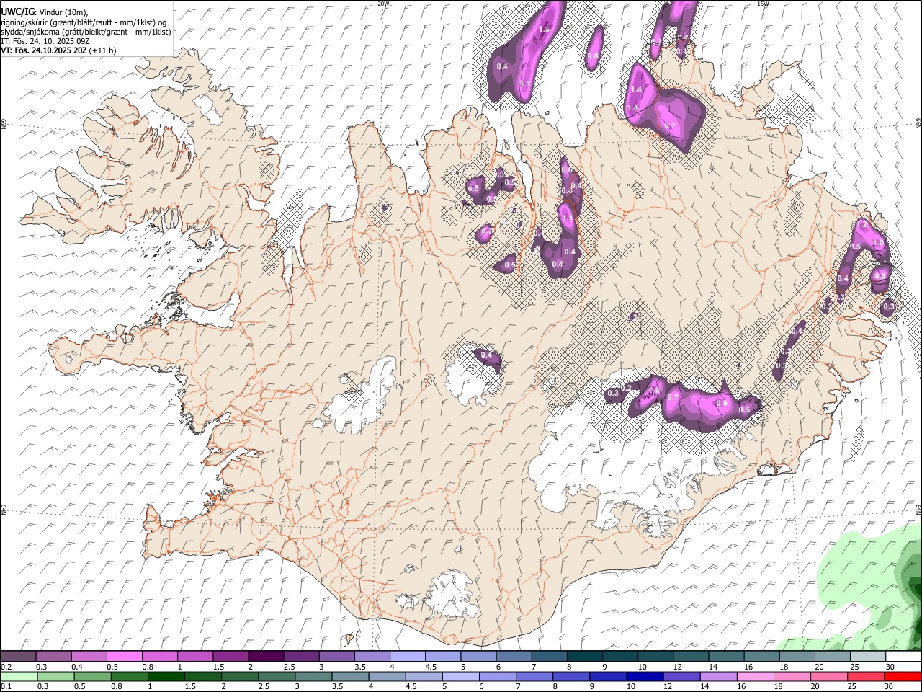Image resolution: width=922 pixels, height=692 pixels.
Task: Click the 0.8 value in small offshore north patch
Action: coord(593,56)
